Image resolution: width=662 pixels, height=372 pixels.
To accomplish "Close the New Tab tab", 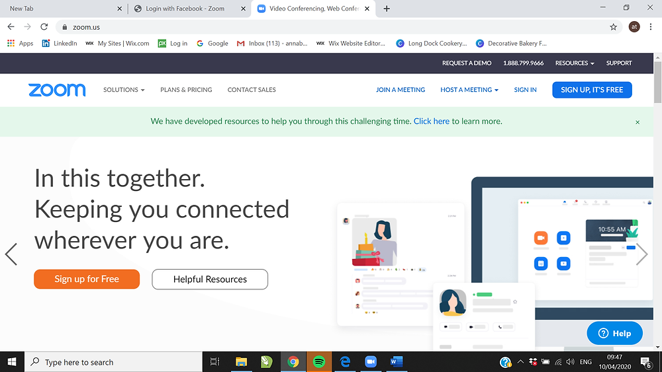I will pyautogui.click(x=119, y=9).
